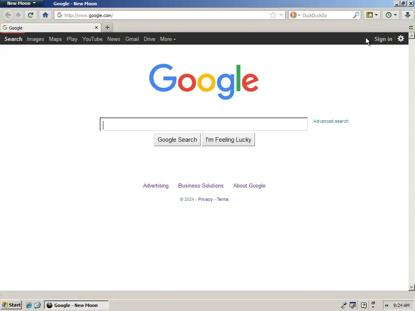Open Gmail in the Google bar
The image size is (415, 311).
tap(132, 39)
